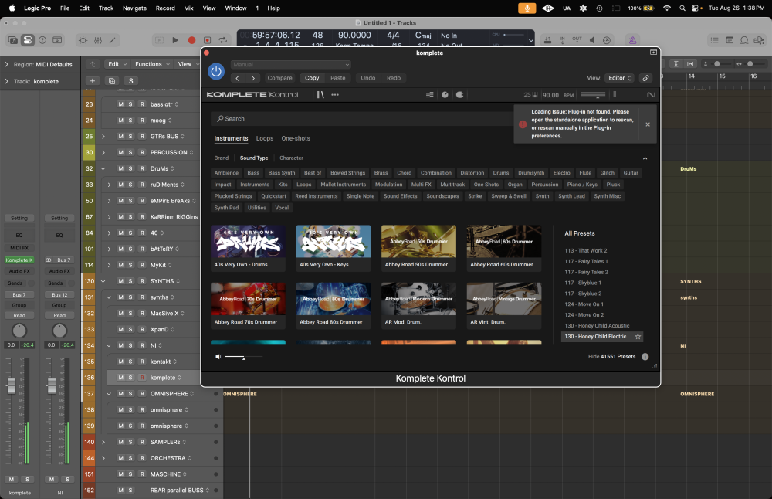Start playback with the Play button
The image size is (772, 499).
[x=175, y=40]
